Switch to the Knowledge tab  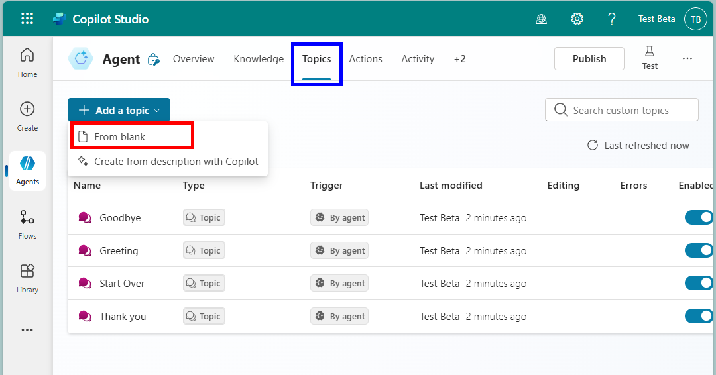point(259,59)
